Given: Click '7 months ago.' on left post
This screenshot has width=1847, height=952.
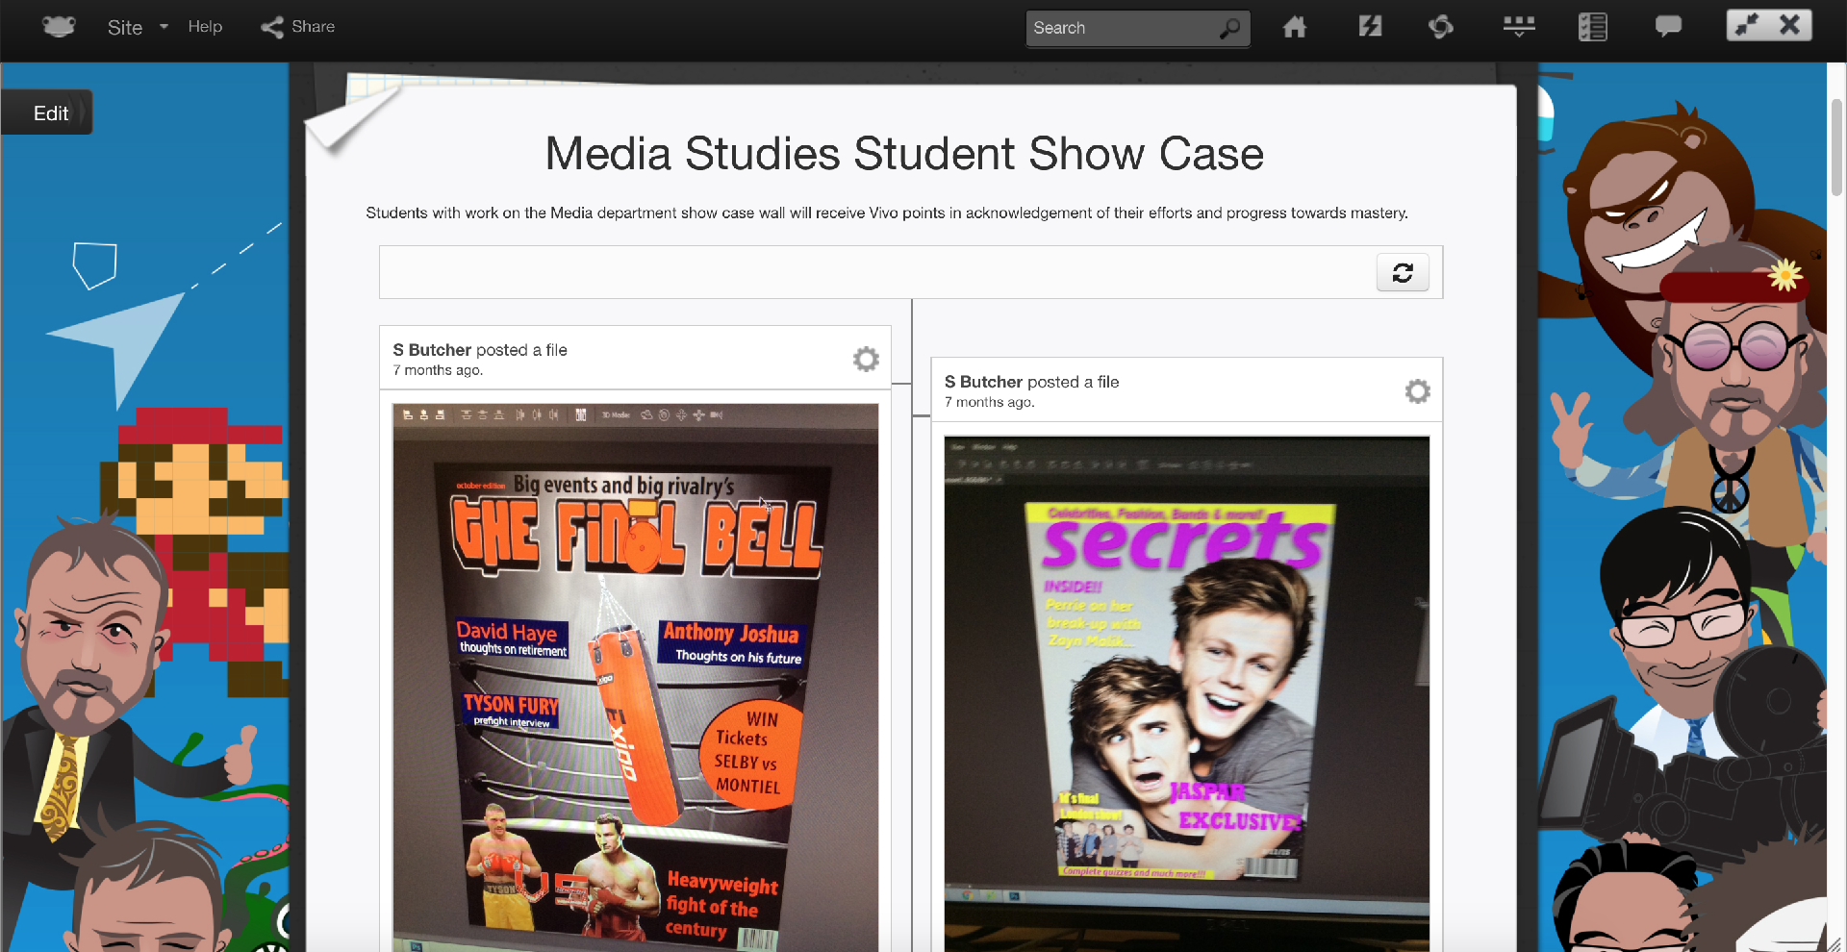Looking at the screenshot, I should coord(438,370).
